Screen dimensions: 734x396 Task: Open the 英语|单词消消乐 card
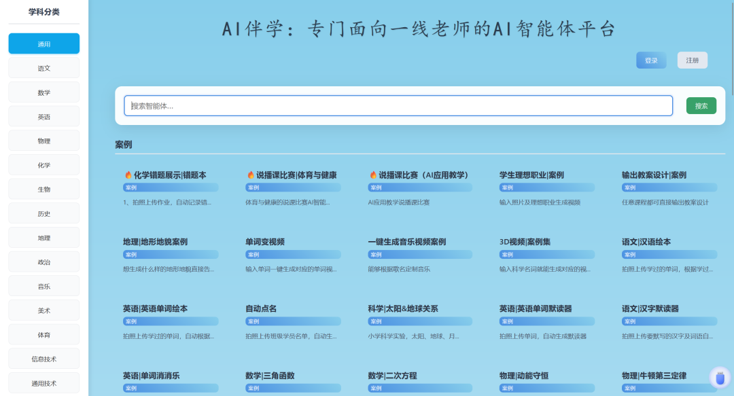(151, 376)
